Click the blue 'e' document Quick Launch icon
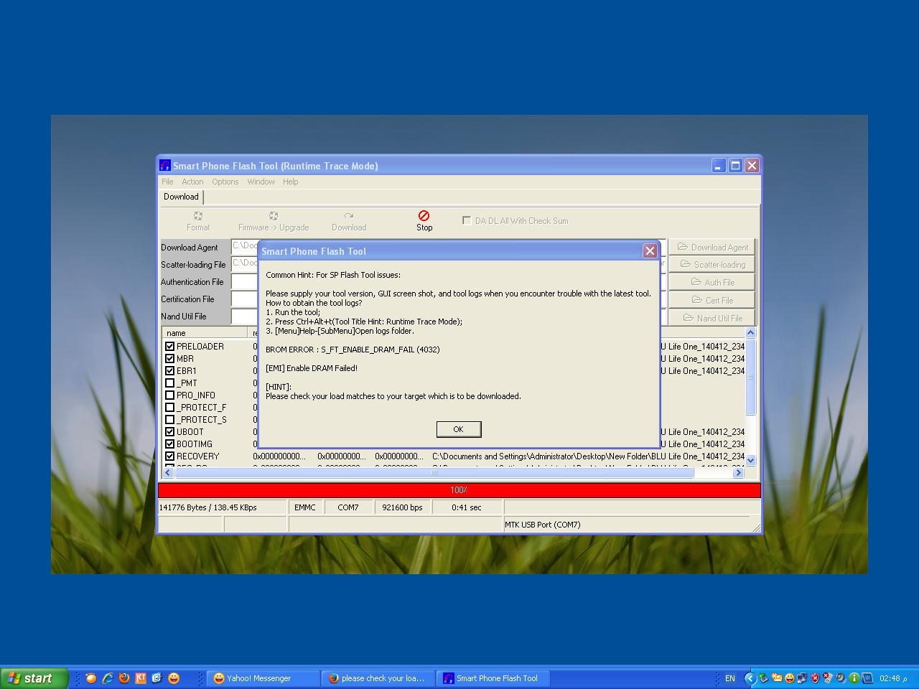 point(157,678)
